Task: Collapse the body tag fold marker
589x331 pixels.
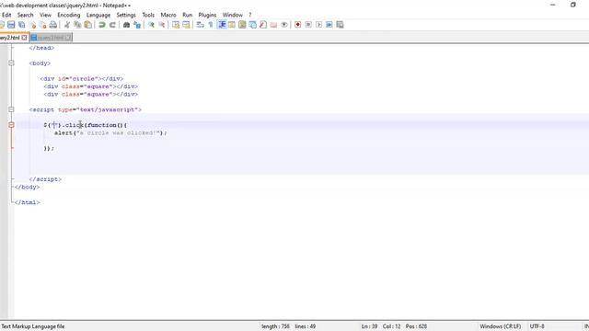Action: click(11, 63)
